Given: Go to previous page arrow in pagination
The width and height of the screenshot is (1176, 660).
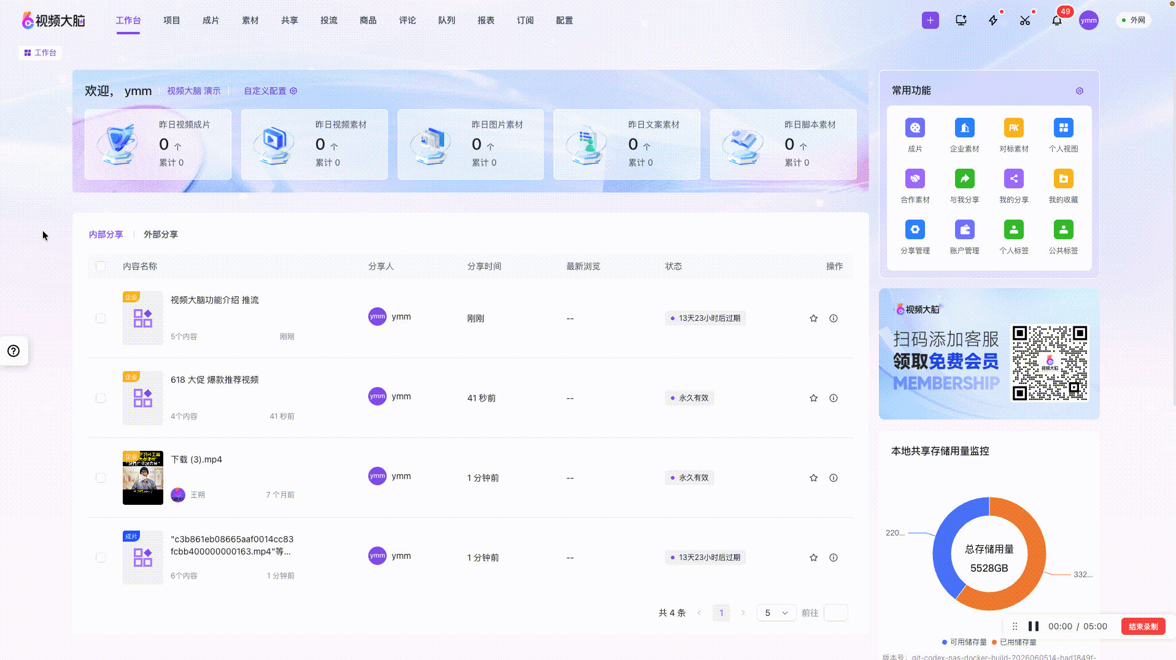Looking at the screenshot, I should pyautogui.click(x=699, y=613).
